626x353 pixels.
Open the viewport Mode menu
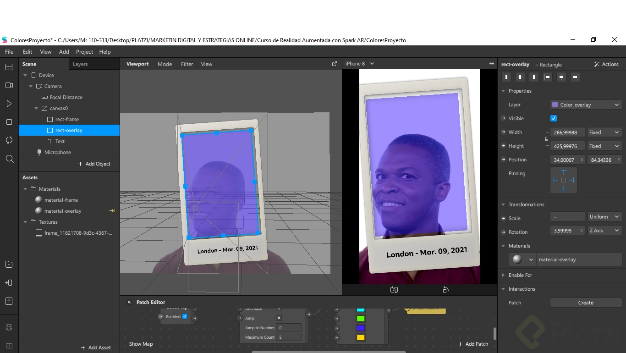tap(165, 64)
